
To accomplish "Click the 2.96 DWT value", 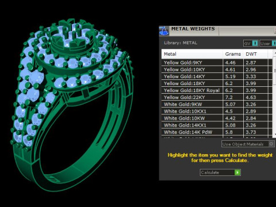I will click(x=251, y=70).
